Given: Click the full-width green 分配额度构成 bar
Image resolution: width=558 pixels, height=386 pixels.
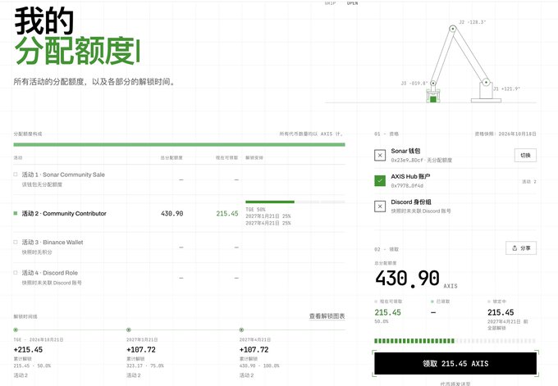Looking at the screenshot, I should [x=179, y=145].
